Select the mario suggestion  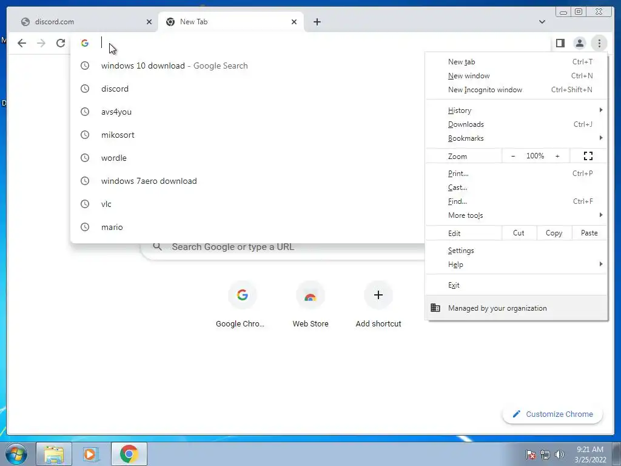point(247,227)
